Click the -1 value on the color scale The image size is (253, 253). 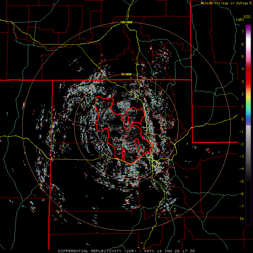click(x=241, y=132)
